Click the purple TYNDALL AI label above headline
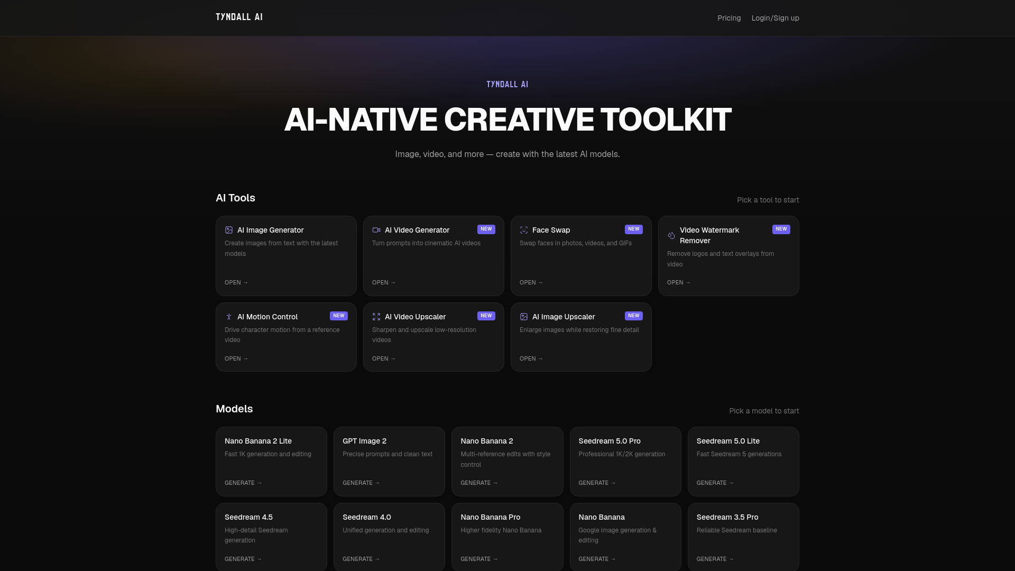Image resolution: width=1015 pixels, height=571 pixels. [x=508, y=85]
